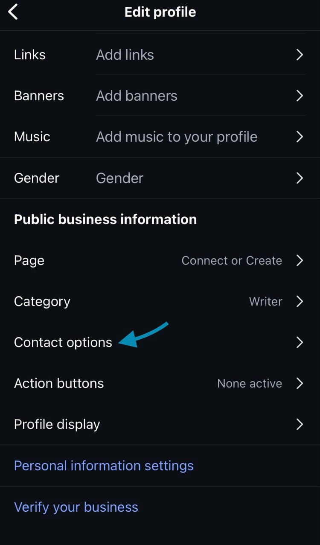Tap the chevron beside Add links
Image resolution: width=320 pixels, height=545 pixels.
coord(300,55)
